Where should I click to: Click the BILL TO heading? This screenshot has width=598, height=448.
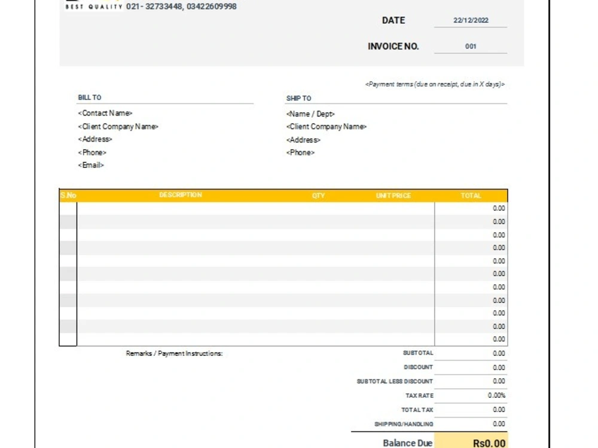point(90,97)
